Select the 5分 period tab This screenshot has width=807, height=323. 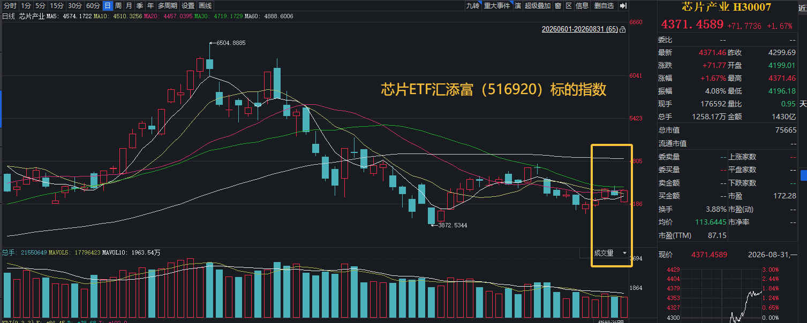pos(41,6)
